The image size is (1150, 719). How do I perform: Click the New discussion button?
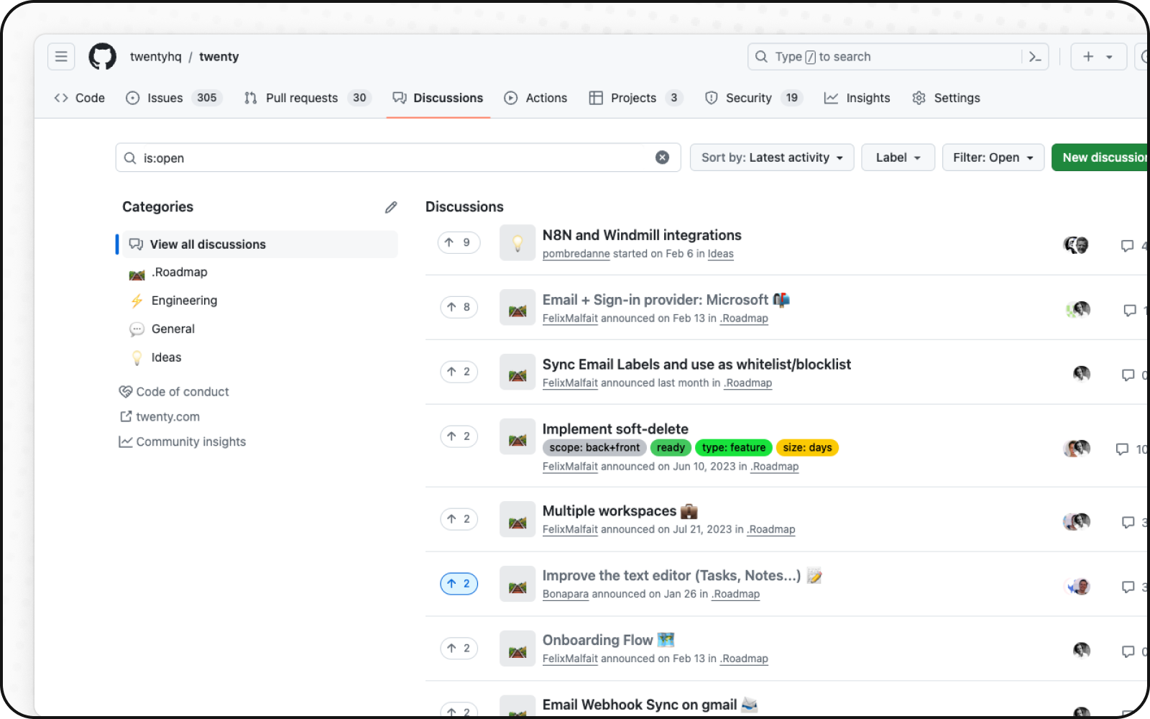(x=1101, y=157)
